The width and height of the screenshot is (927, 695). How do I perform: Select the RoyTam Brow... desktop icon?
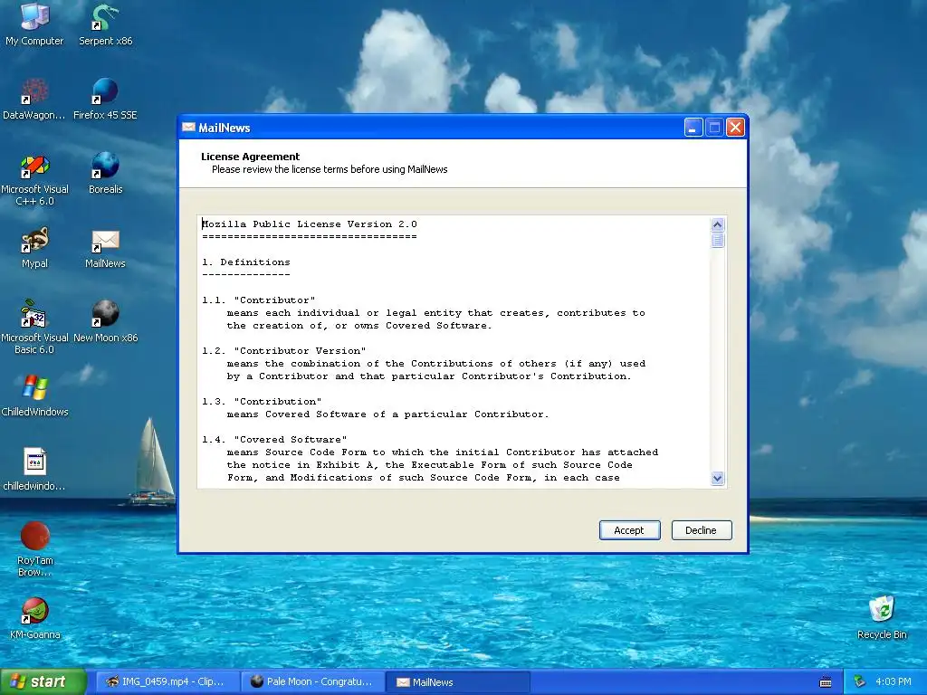pyautogui.click(x=34, y=549)
